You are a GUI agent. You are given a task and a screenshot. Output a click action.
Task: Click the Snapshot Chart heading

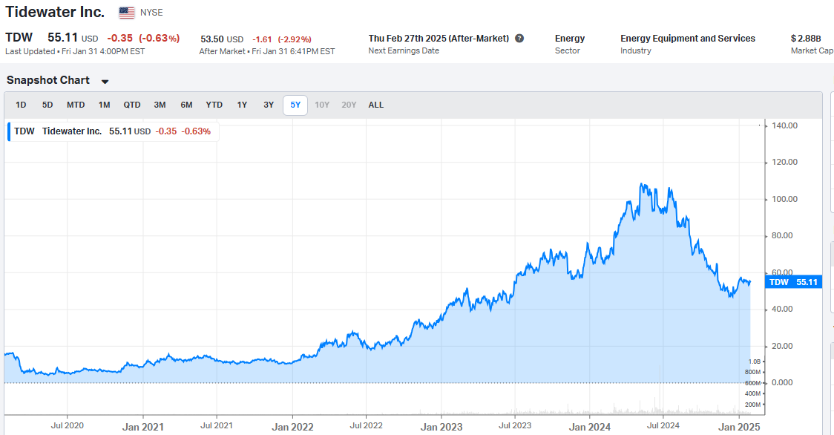[x=48, y=80]
